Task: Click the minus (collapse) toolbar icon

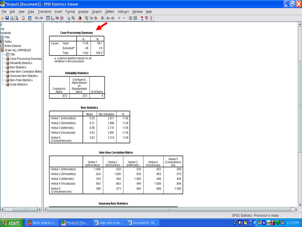Action: (x=124, y=18)
